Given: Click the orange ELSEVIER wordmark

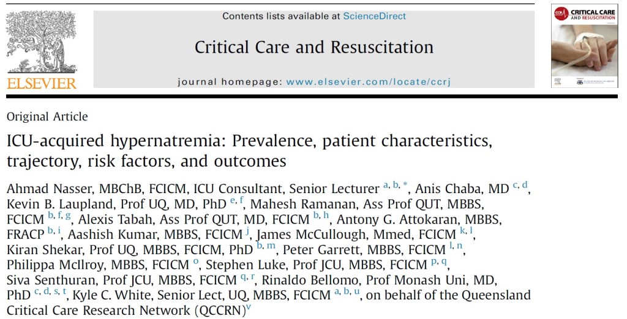Looking at the screenshot, I should click(x=41, y=83).
